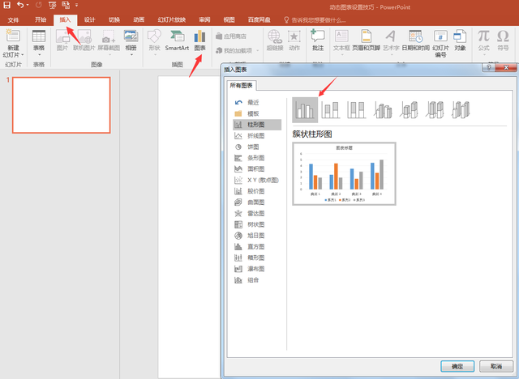Open the Baidu Netdisk (百度网盘) tab
519x379 pixels.
click(259, 19)
